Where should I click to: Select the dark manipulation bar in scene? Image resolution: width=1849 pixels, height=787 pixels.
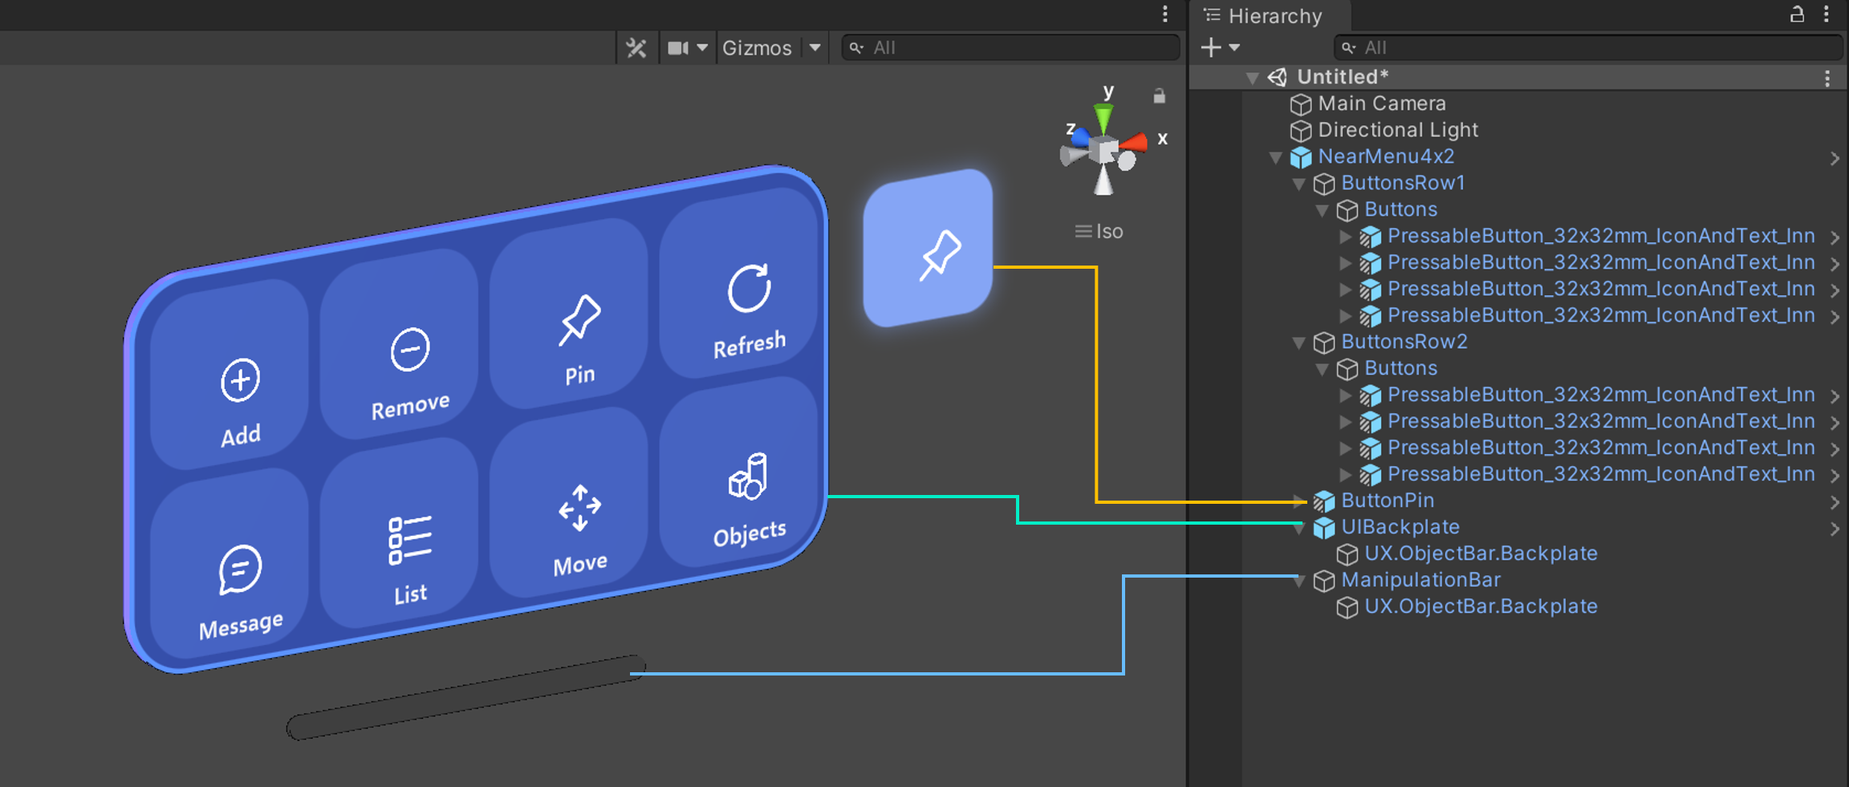pos(466,697)
